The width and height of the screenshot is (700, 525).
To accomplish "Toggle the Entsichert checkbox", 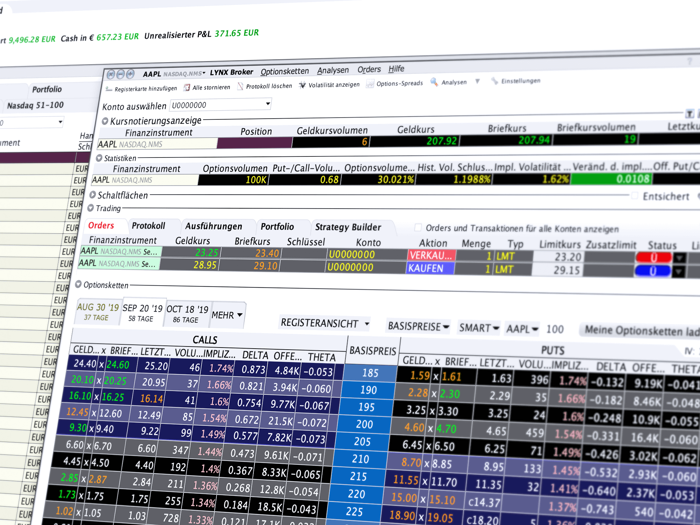I will coord(635,196).
